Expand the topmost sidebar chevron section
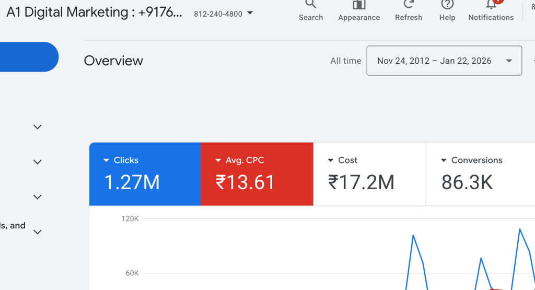Viewport: 535px width, 290px height. [38, 127]
